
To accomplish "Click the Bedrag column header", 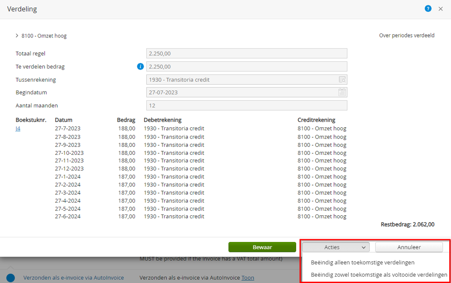I will tap(126, 120).
